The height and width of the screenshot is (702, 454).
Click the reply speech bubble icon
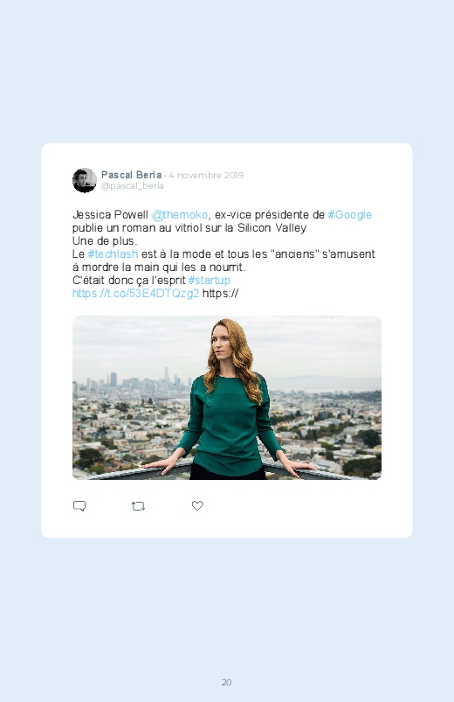coord(79,506)
